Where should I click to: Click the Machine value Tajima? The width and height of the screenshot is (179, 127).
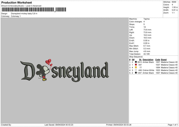(x=146, y=19)
